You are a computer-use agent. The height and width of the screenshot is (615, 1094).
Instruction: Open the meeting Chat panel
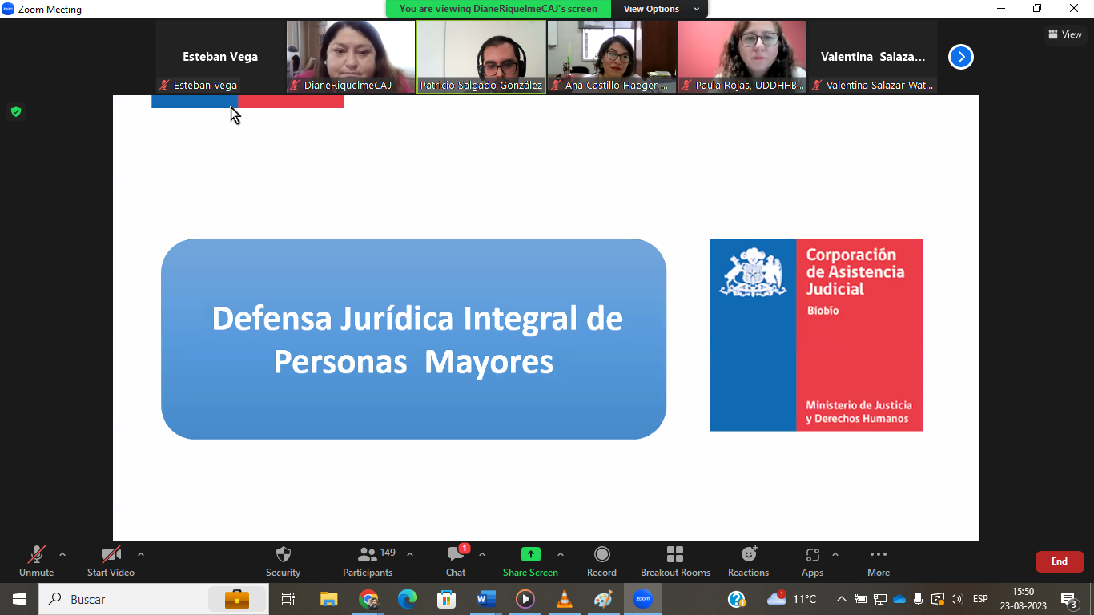pos(455,561)
